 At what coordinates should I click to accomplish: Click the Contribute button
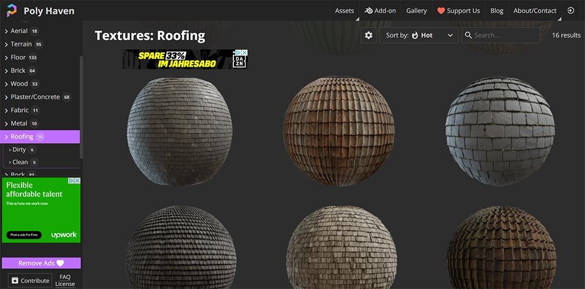click(30, 280)
